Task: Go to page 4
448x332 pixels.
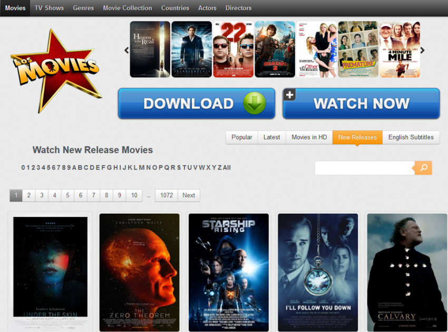Action: point(55,195)
